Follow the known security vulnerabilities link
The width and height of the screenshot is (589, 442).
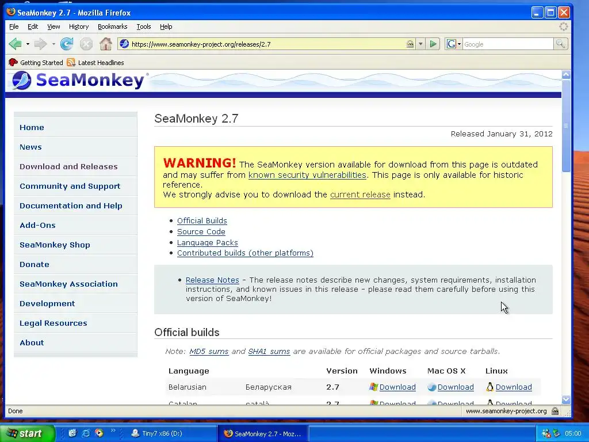307,175
